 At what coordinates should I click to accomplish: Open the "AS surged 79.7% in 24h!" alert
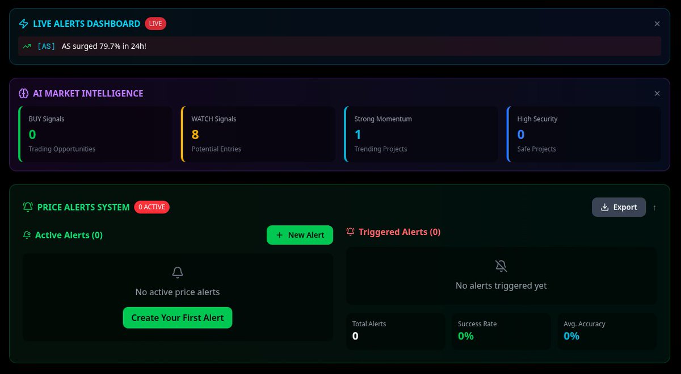339,46
